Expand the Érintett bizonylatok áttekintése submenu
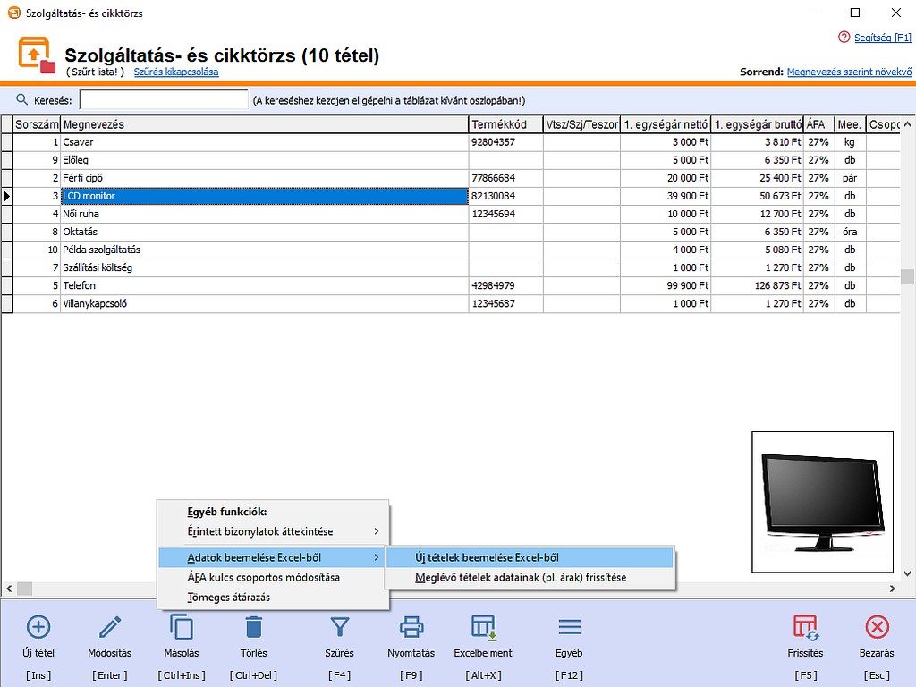 pos(273,531)
